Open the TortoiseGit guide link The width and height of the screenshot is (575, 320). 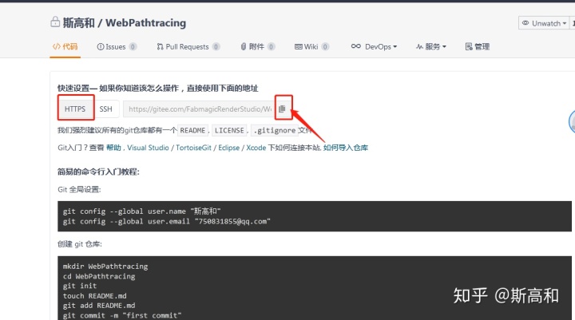point(193,148)
